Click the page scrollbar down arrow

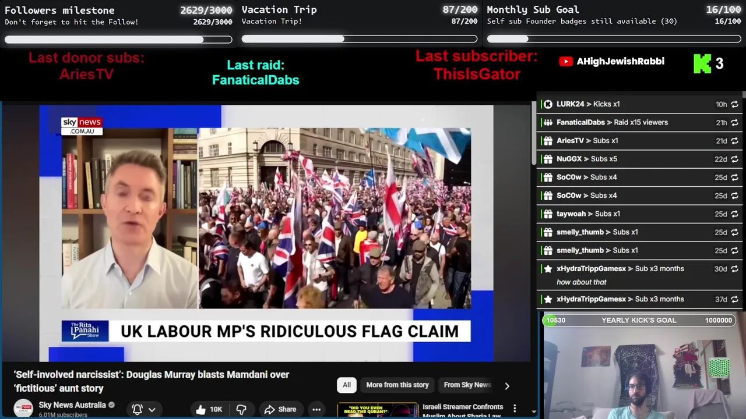[533, 411]
